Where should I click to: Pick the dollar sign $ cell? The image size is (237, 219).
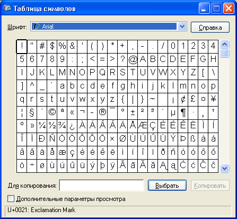pyautogui.click(x=52, y=46)
